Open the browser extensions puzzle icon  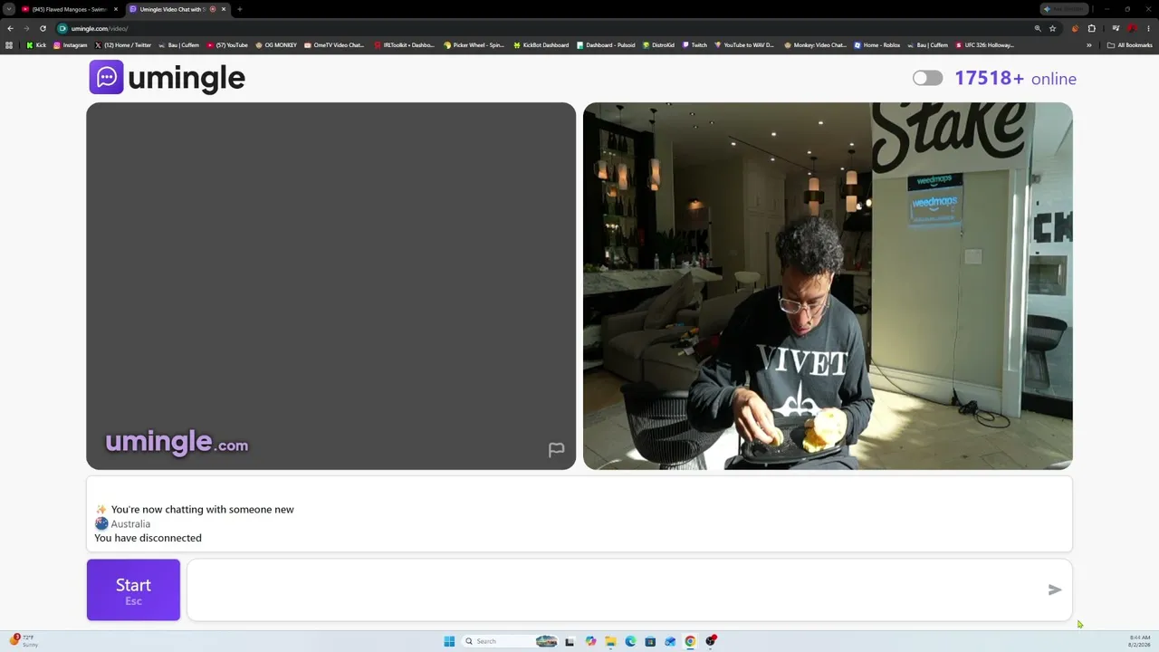(1091, 28)
